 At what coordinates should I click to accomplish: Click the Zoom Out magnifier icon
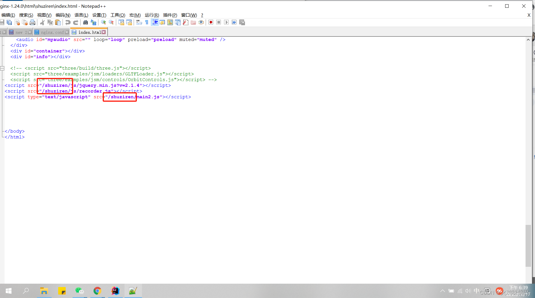coord(111,22)
